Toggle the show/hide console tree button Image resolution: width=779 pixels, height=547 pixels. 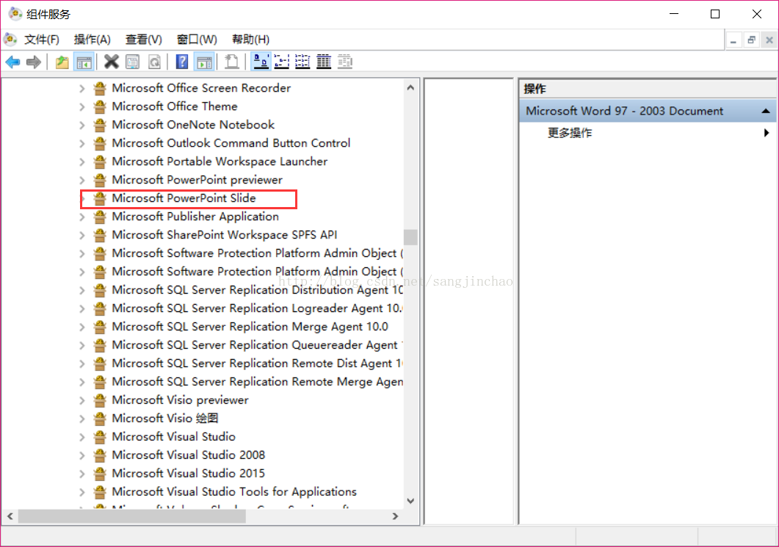point(84,62)
